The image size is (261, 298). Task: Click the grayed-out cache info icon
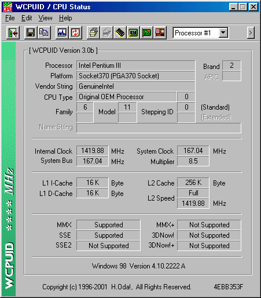(106, 32)
